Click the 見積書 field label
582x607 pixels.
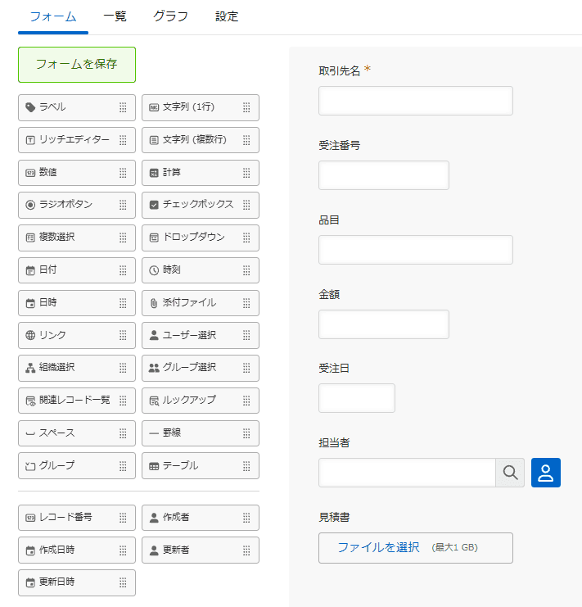click(x=334, y=517)
